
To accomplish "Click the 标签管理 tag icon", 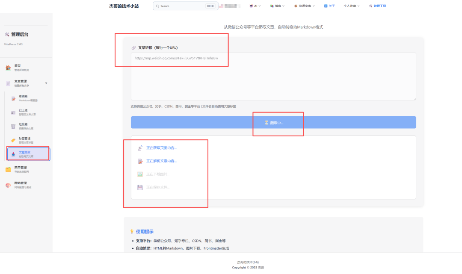I will click(x=13, y=140).
